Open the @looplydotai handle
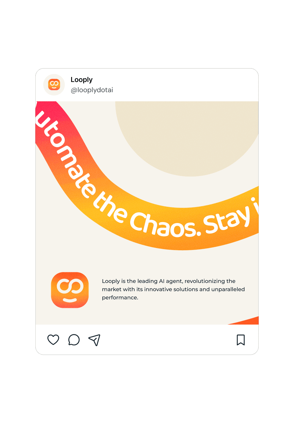 (92, 90)
